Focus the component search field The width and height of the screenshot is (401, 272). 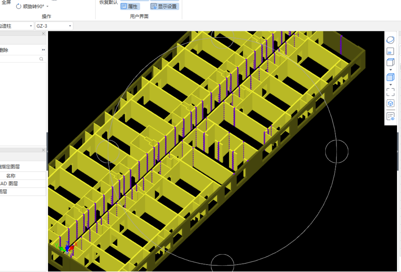(23, 59)
